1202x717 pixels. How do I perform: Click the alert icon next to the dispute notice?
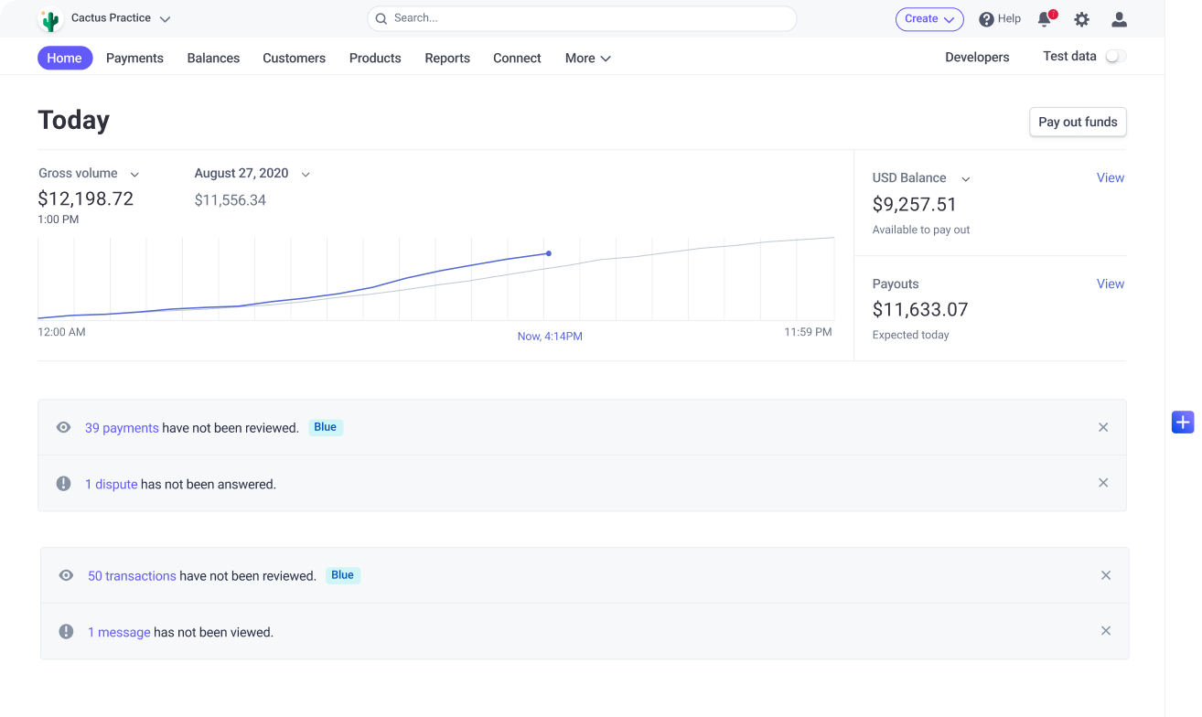(x=63, y=483)
